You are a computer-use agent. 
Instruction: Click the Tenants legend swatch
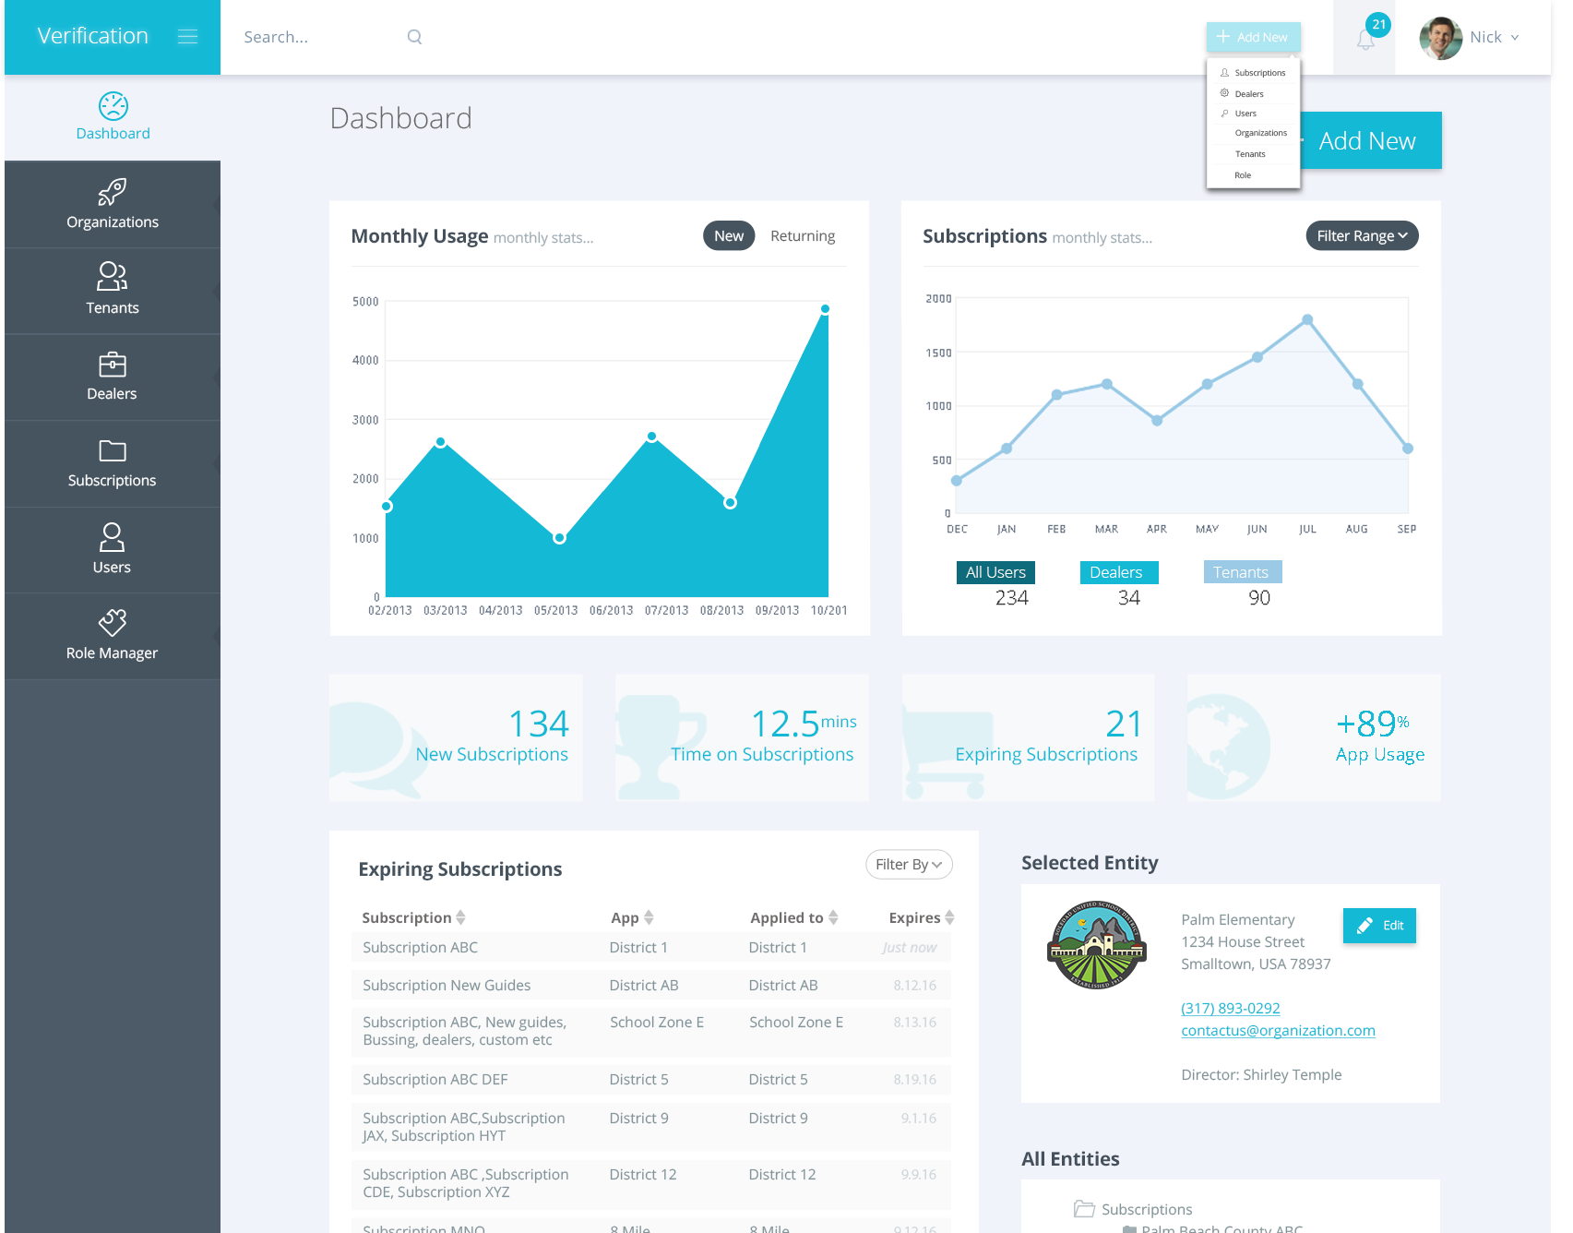(1243, 572)
